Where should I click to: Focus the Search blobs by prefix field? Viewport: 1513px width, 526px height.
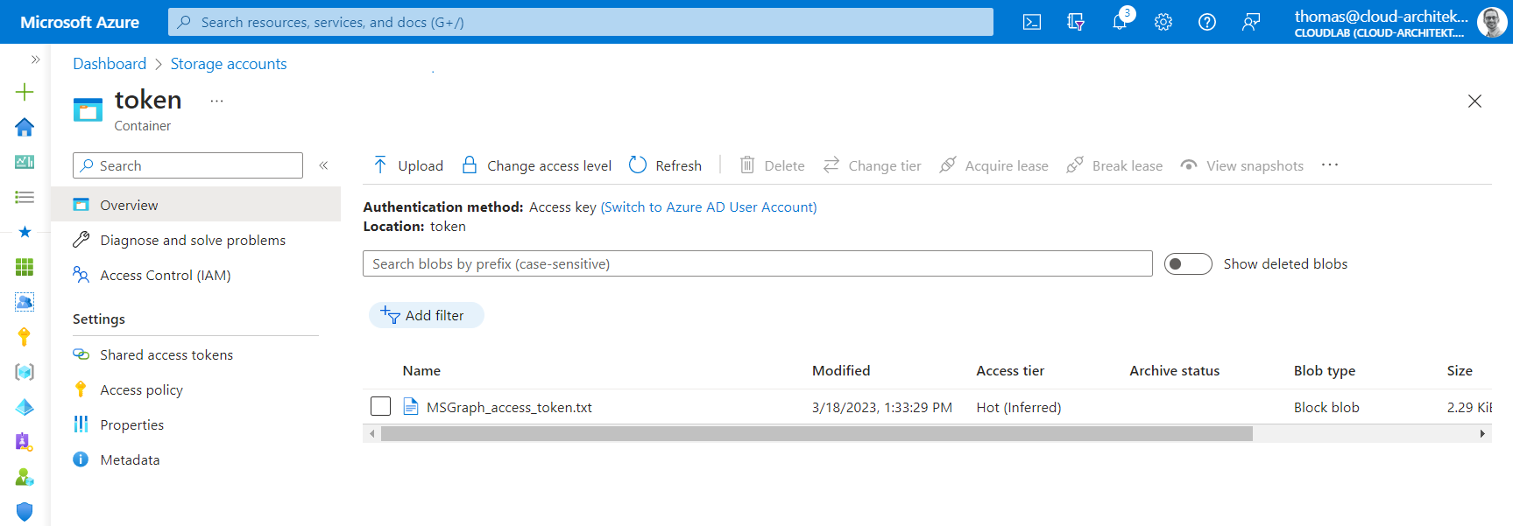[x=758, y=263]
